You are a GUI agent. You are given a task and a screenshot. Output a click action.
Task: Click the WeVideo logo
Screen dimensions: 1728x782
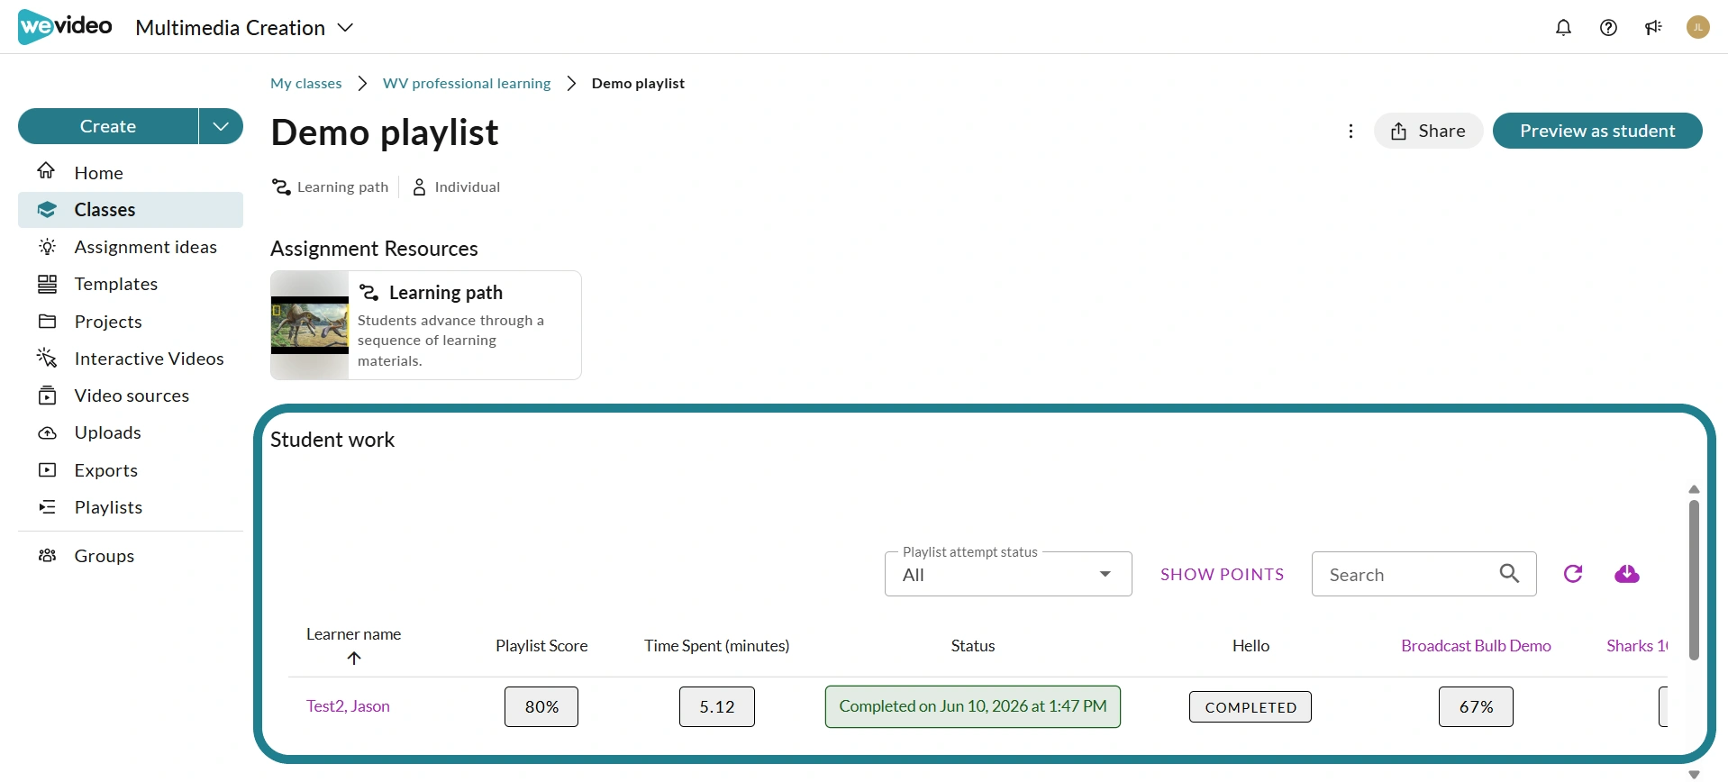tap(65, 26)
